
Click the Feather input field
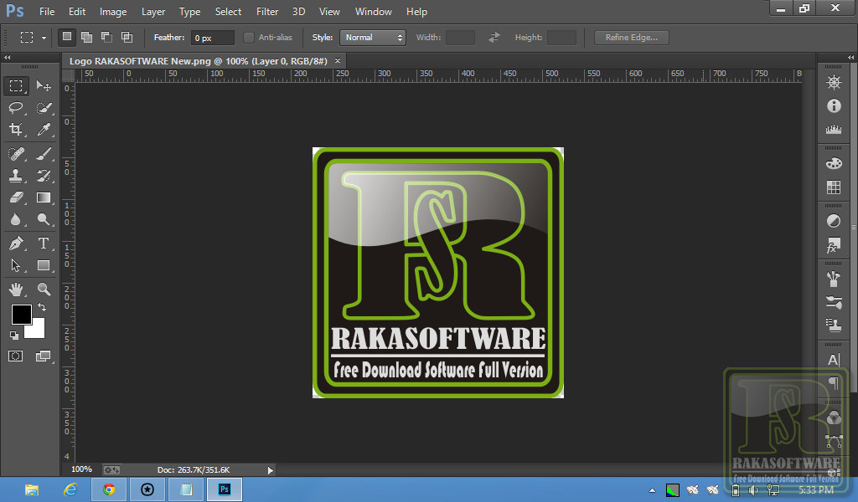coord(212,38)
